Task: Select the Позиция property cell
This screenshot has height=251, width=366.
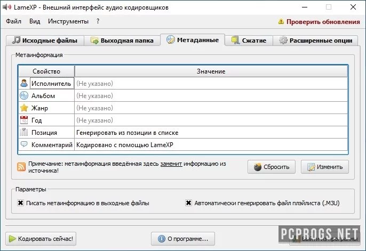Action: tap(46, 132)
